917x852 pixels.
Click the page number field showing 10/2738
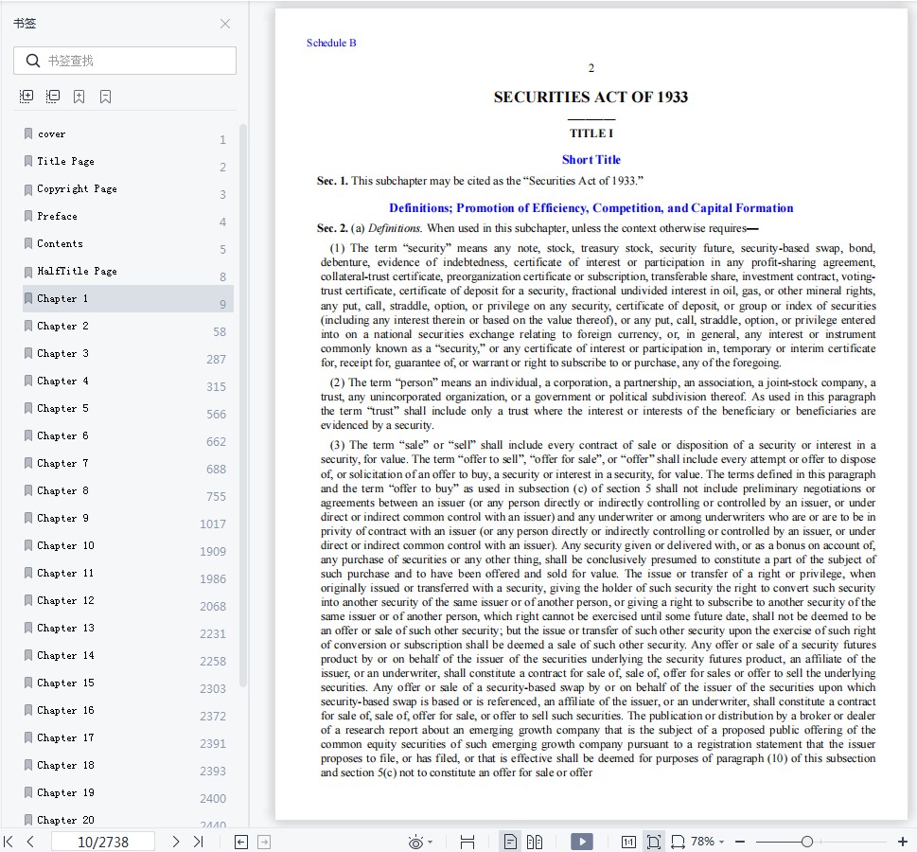pos(103,842)
